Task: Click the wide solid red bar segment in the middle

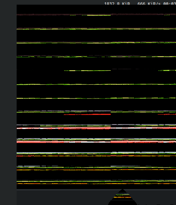Action: tap(87, 115)
